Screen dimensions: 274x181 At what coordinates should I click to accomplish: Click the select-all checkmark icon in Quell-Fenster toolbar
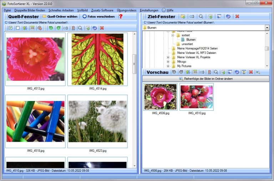coord(10,28)
